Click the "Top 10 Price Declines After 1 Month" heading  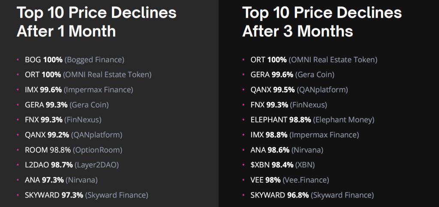(96, 21)
